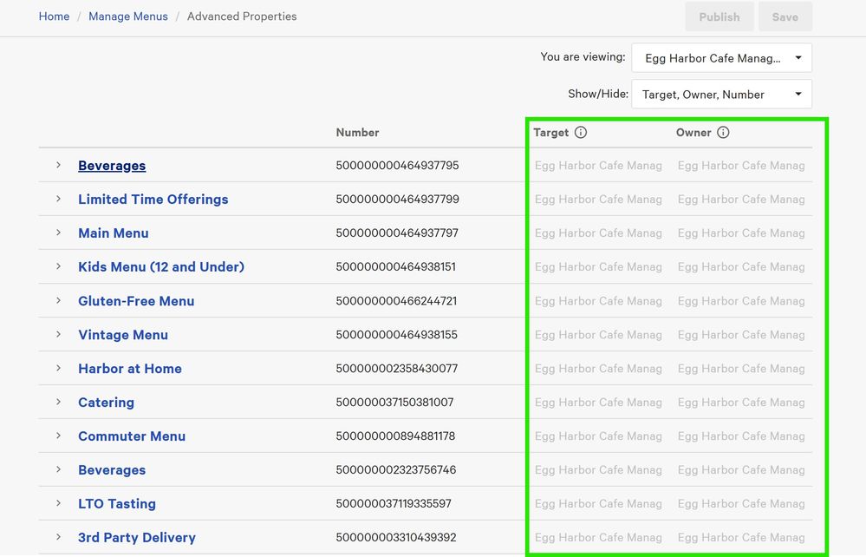Screen dimensions: 866x557
Task: Expand the Gluten-Free Menu chevron
Action: click(58, 300)
